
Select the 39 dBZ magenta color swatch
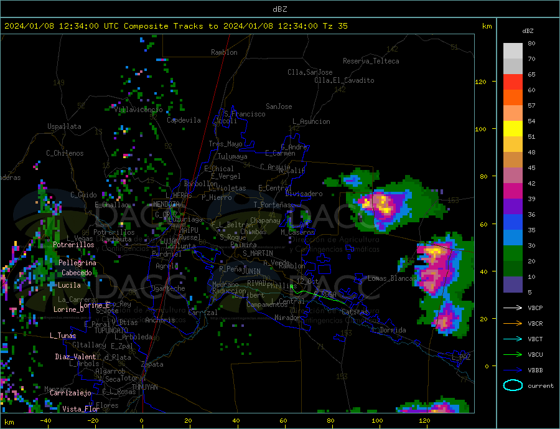click(513, 191)
